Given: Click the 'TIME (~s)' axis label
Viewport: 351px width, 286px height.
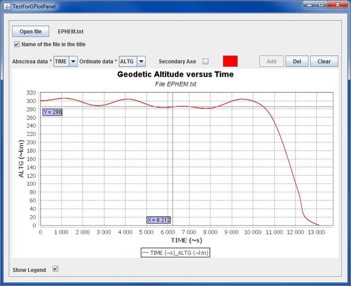Looking at the screenshot, I should click(x=187, y=240).
